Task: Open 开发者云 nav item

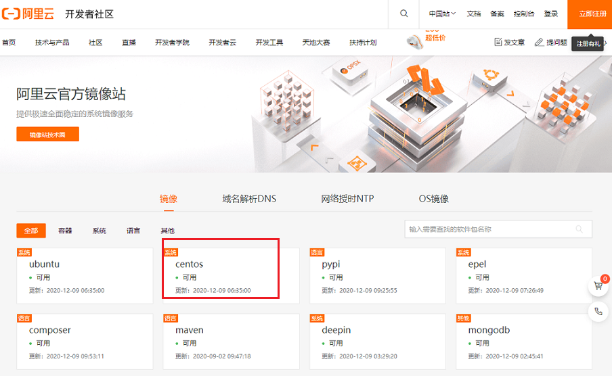Action: (x=223, y=42)
